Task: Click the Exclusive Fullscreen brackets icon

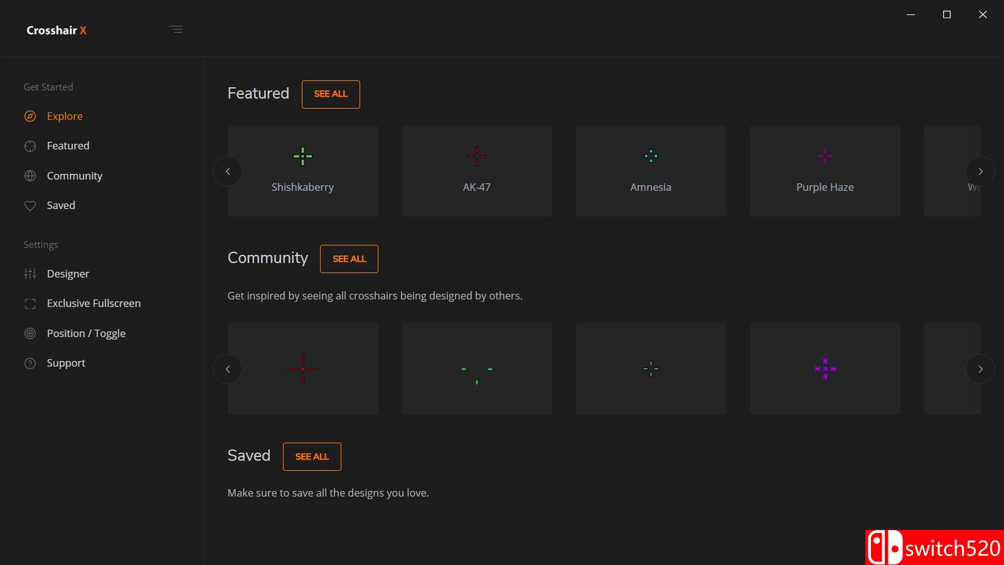Action: coord(30,304)
